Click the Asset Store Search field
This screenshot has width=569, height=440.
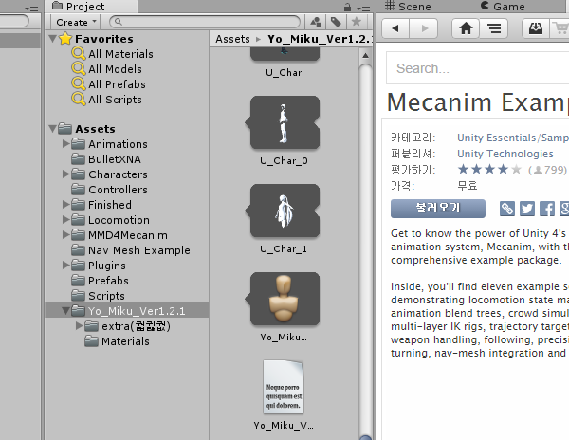coord(478,68)
